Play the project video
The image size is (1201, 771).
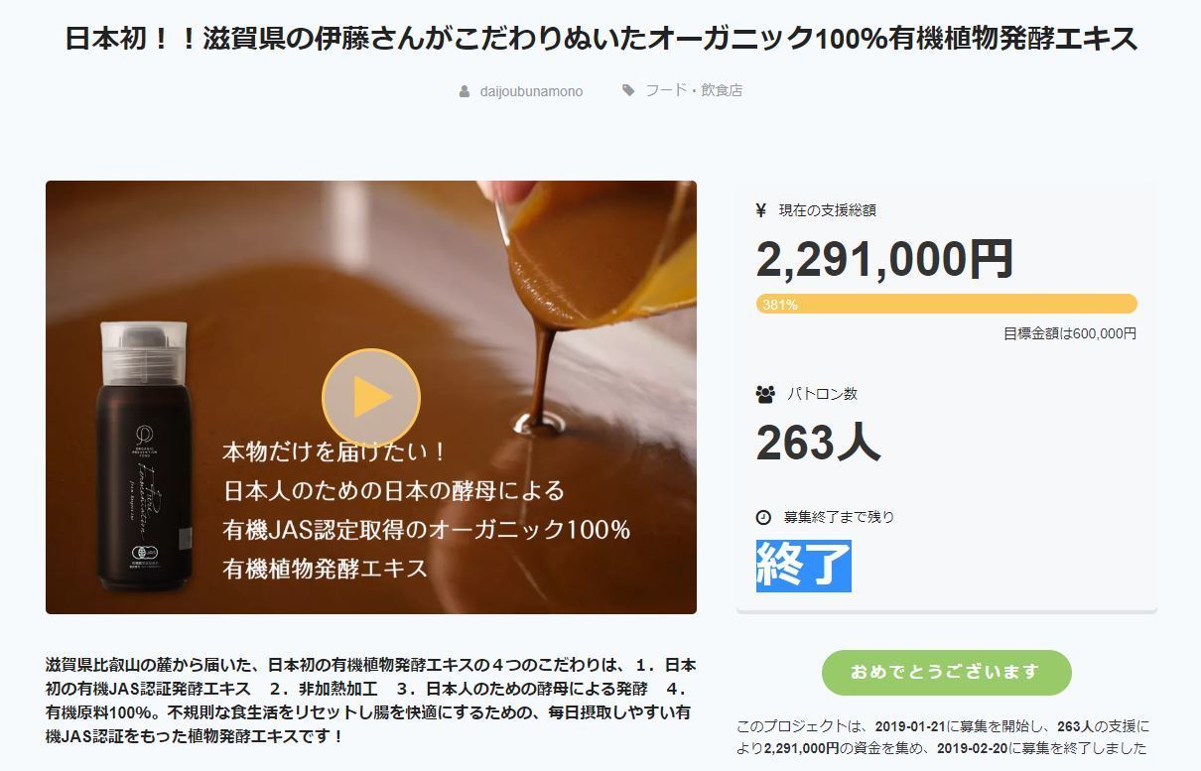coord(371,398)
